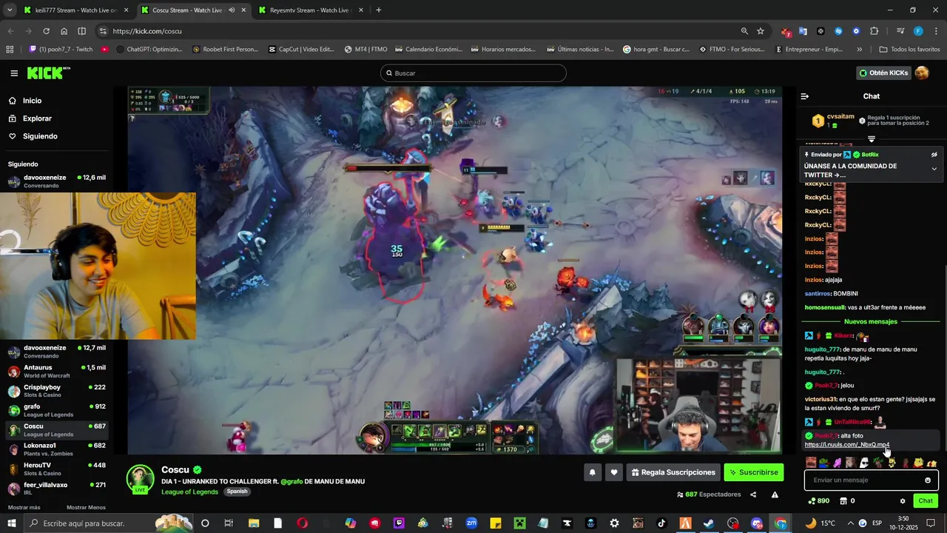Open the user avatar menu

922,73
